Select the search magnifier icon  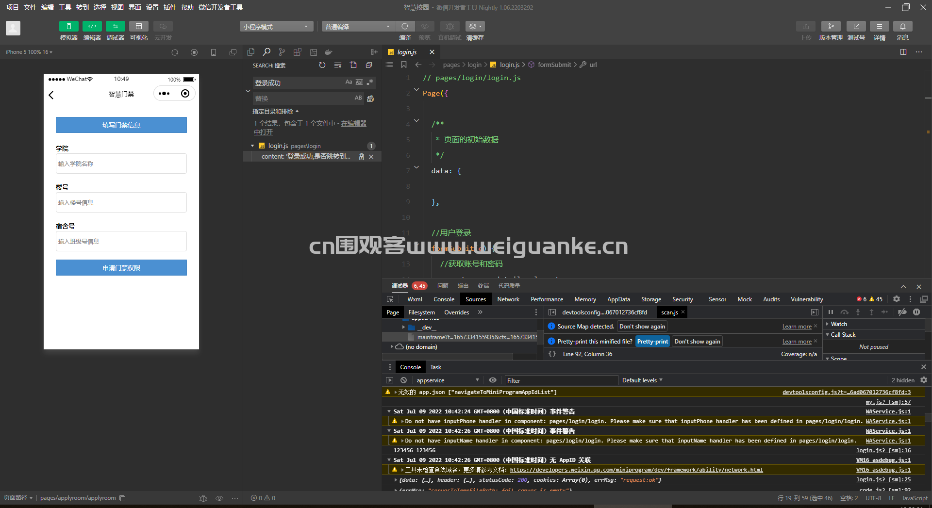pos(266,52)
